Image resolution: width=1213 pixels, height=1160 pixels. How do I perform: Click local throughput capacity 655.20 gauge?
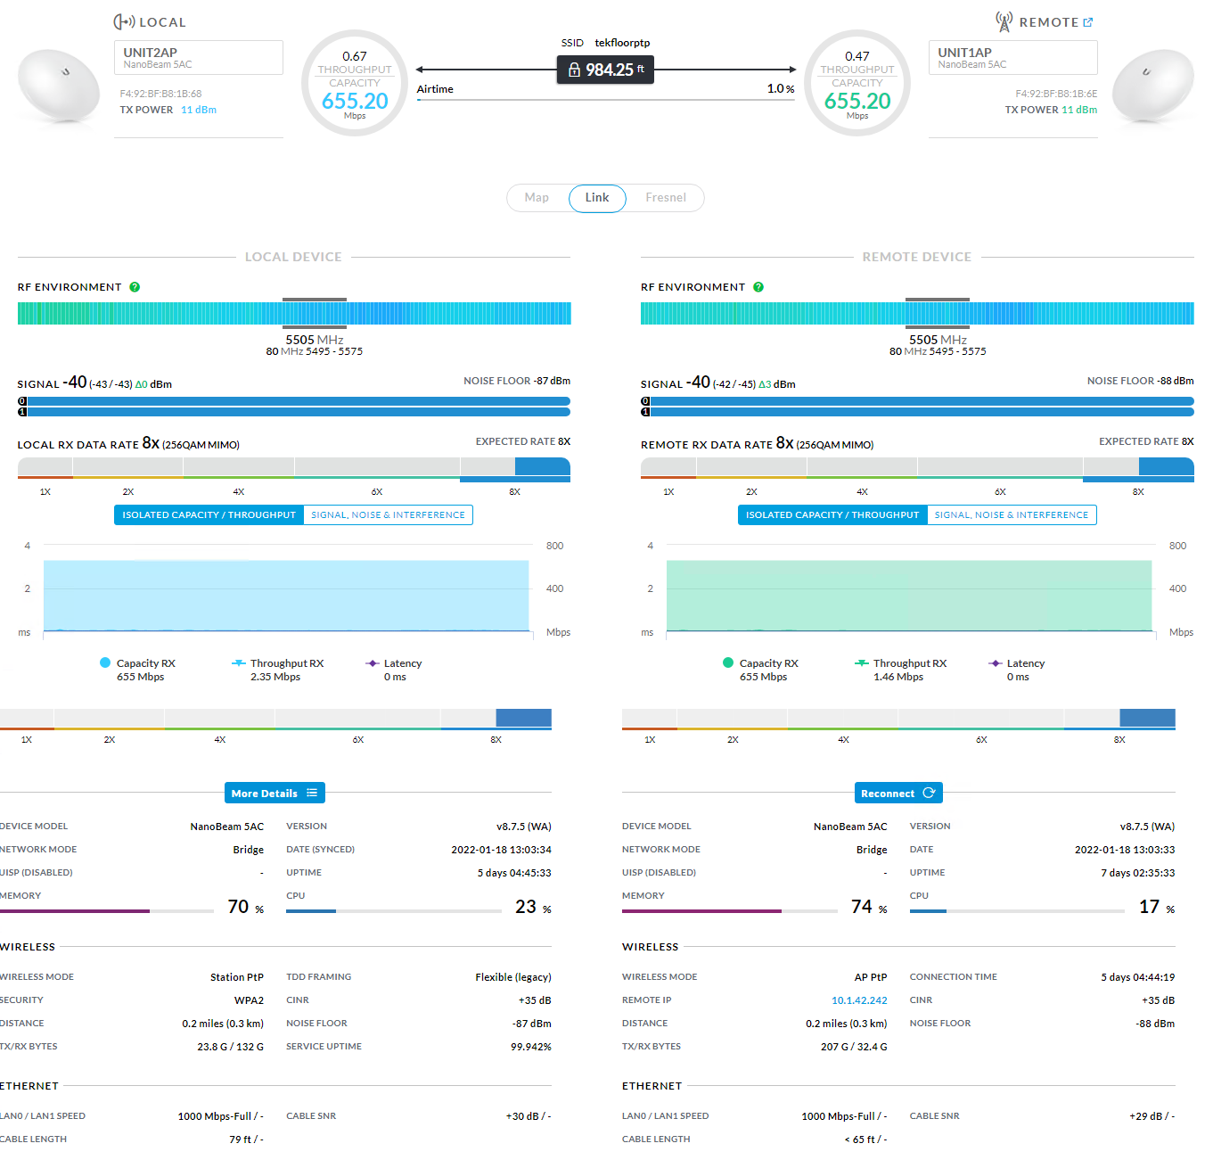coord(355,83)
